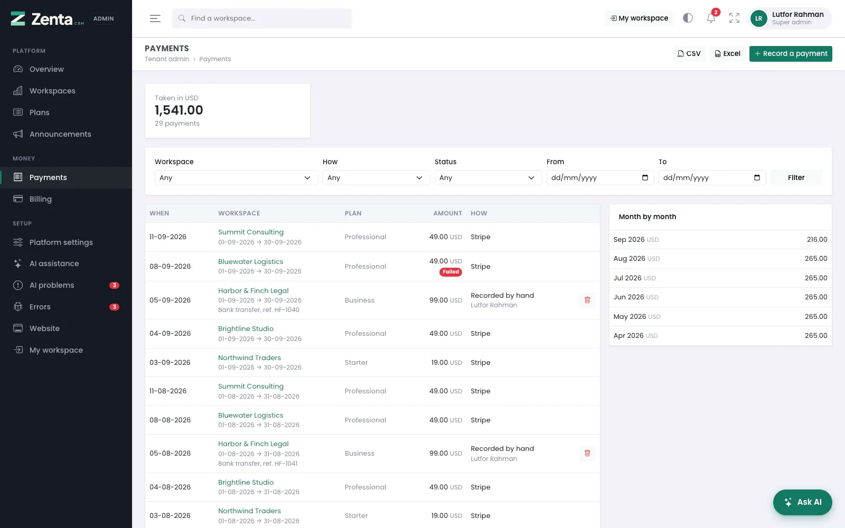Open notifications bell icon
This screenshot has width=845, height=528.
pos(711,18)
